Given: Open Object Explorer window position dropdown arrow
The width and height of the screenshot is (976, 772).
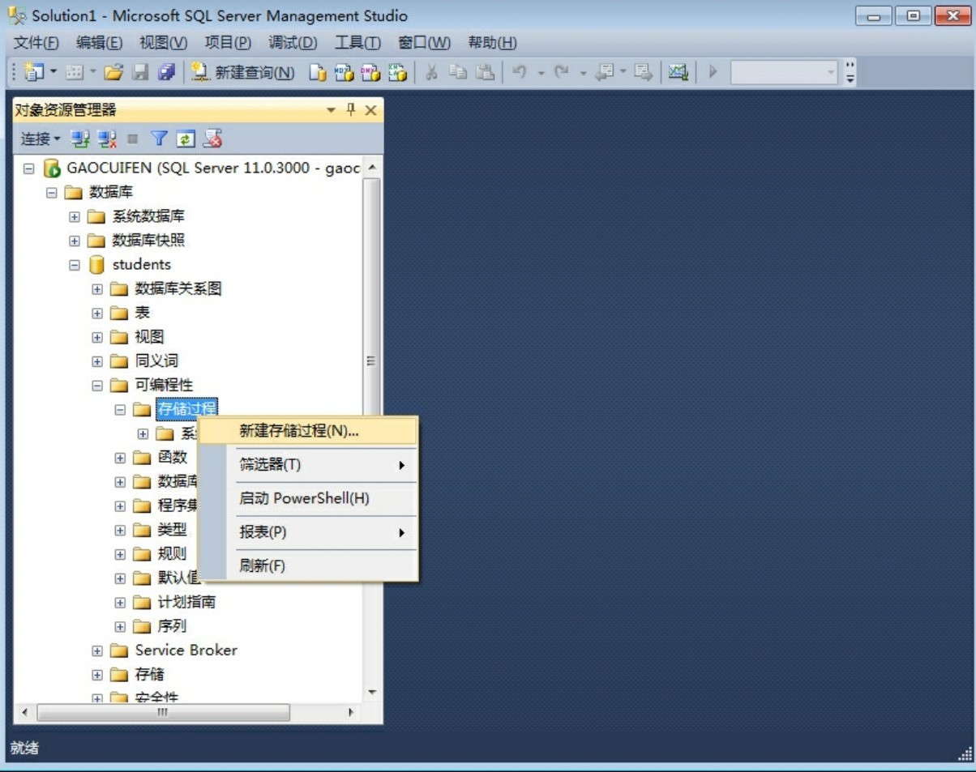Looking at the screenshot, I should [331, 110].
